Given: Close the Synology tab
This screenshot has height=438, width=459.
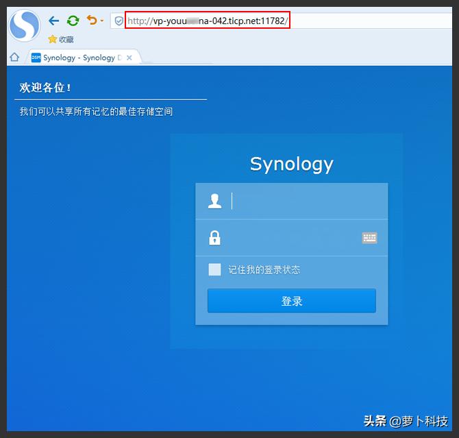Looking at the screenshot, I should point(129,58).
